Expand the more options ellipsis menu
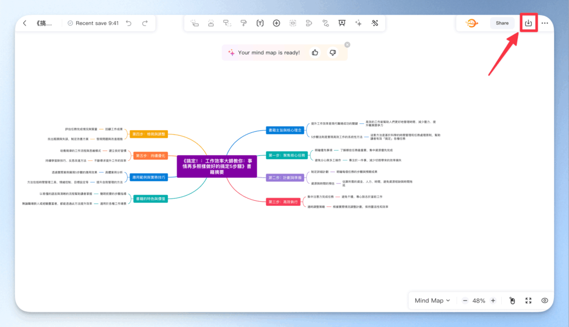 [545, 23]
